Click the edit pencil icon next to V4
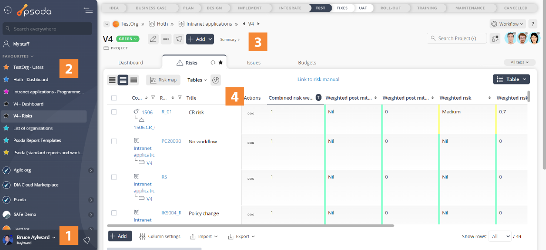 pos(153,39)
